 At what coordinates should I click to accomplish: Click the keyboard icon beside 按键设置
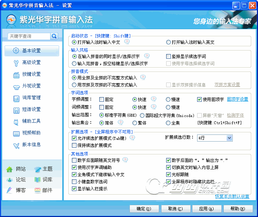[16, 75]
